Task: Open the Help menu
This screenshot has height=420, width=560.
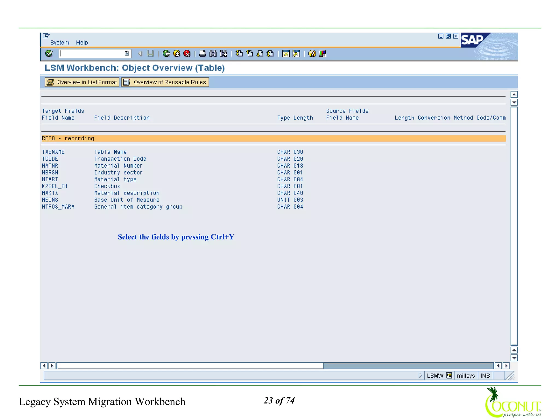Action: click(82, 43)
